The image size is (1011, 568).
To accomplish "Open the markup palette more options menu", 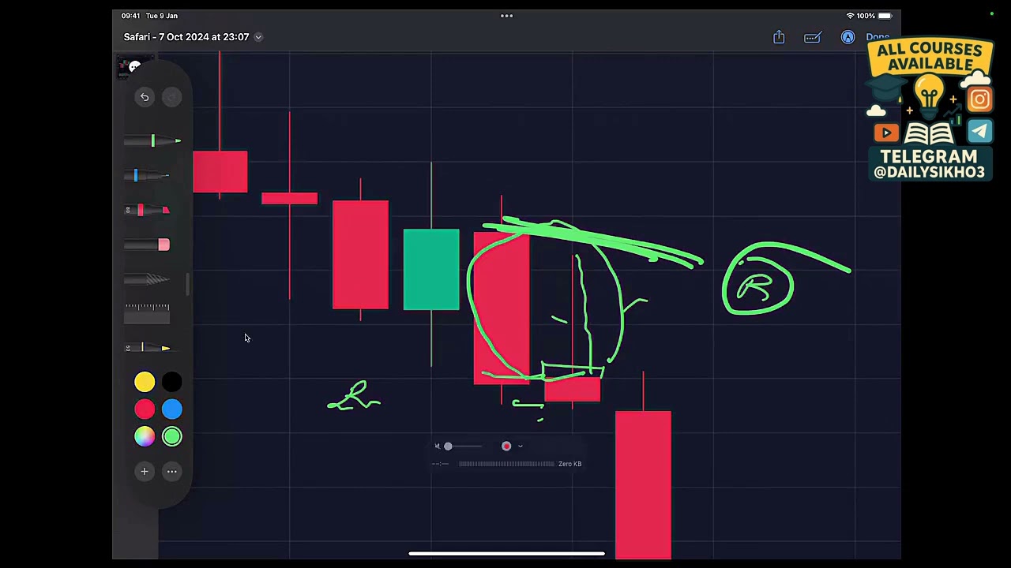I will click(x=171, y=472).
